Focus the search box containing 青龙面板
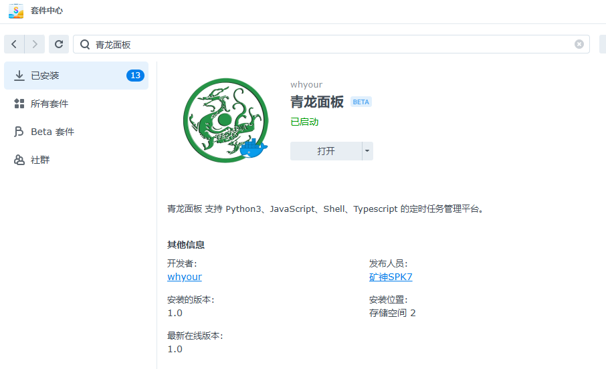The height and width of the screenshot is (369, 606). pyautogui.click(x=331, y=44)
